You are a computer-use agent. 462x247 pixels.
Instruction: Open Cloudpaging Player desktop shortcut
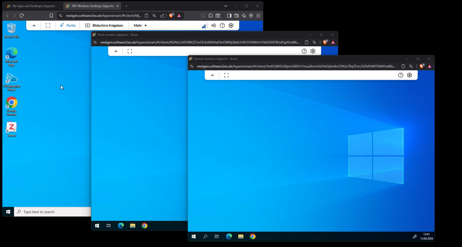(11, 79)
